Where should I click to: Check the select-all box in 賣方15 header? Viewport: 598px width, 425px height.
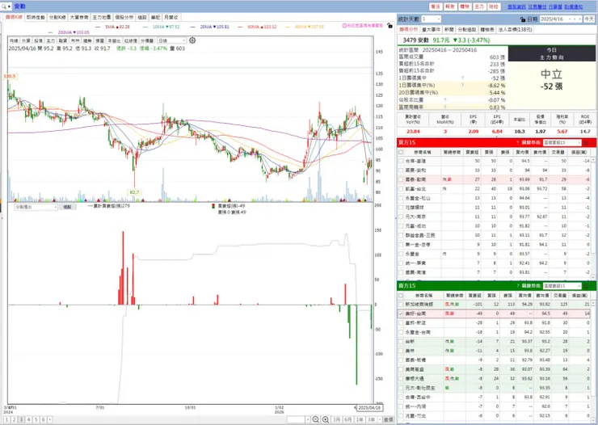[401, 296]
